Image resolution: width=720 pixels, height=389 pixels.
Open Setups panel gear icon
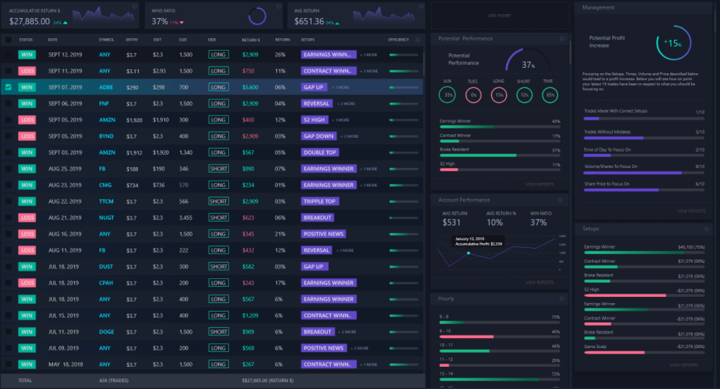(707, 229)
